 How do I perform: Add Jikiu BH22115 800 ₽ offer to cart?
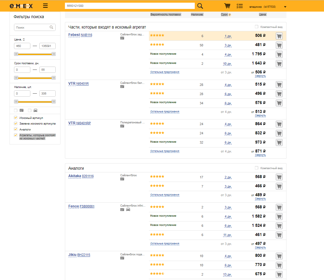(279, 256)
